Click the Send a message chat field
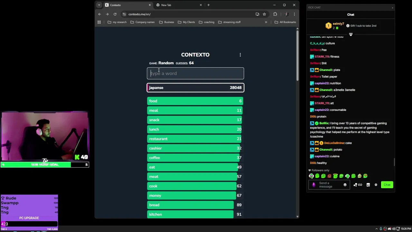 tap(329, 185)
